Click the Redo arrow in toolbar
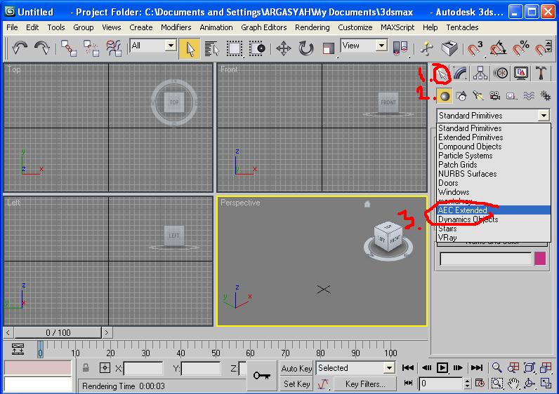The width and height of the screenshot is (559, 394). click(42, 48)
